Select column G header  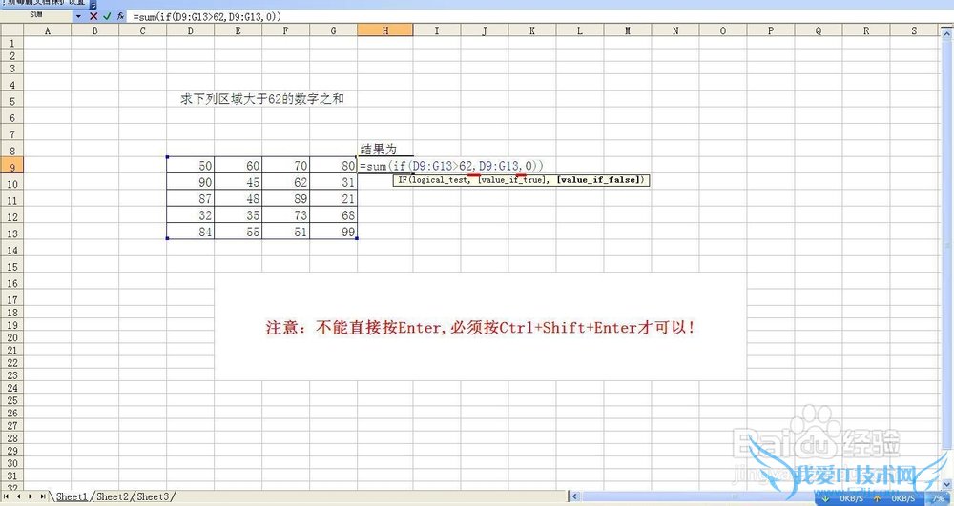coord(333,30)
